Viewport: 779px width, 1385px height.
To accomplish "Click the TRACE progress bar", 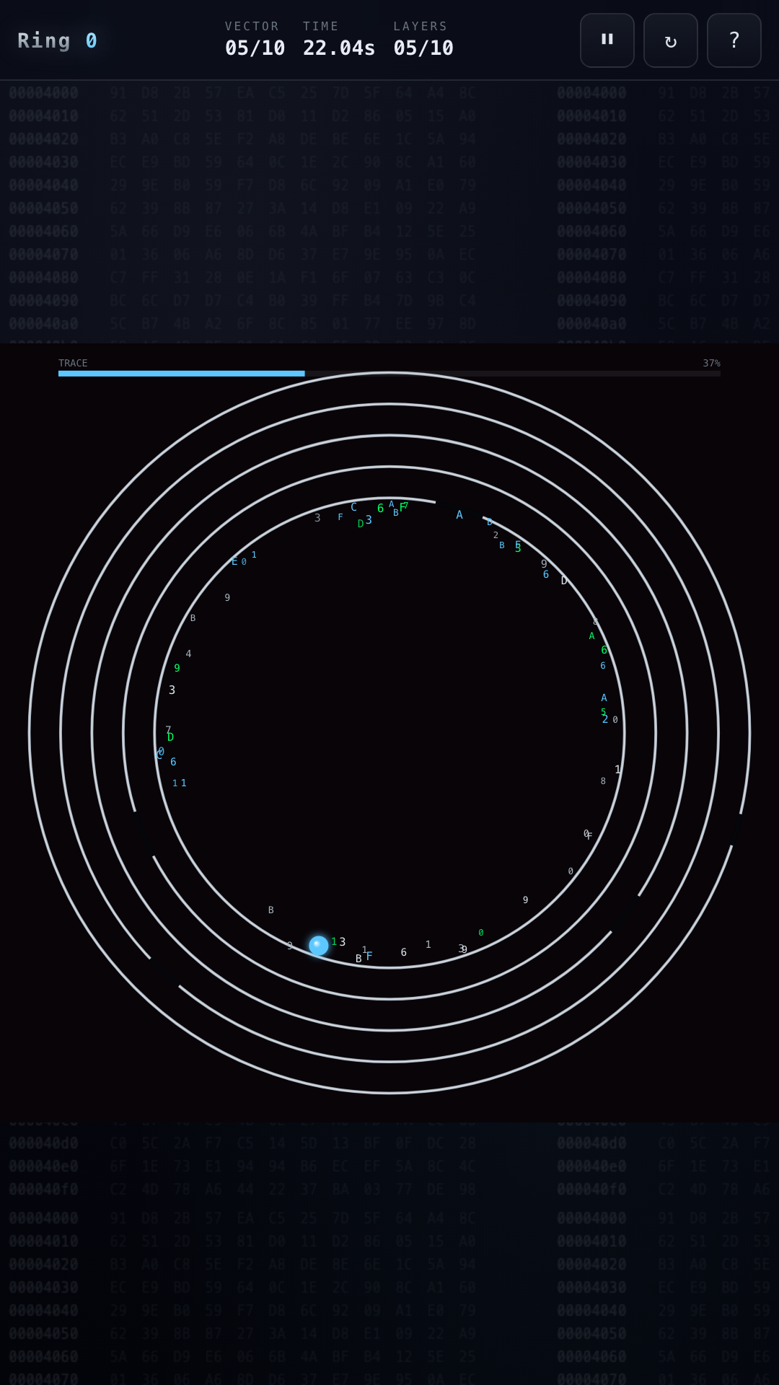I will tap(389, 374).
